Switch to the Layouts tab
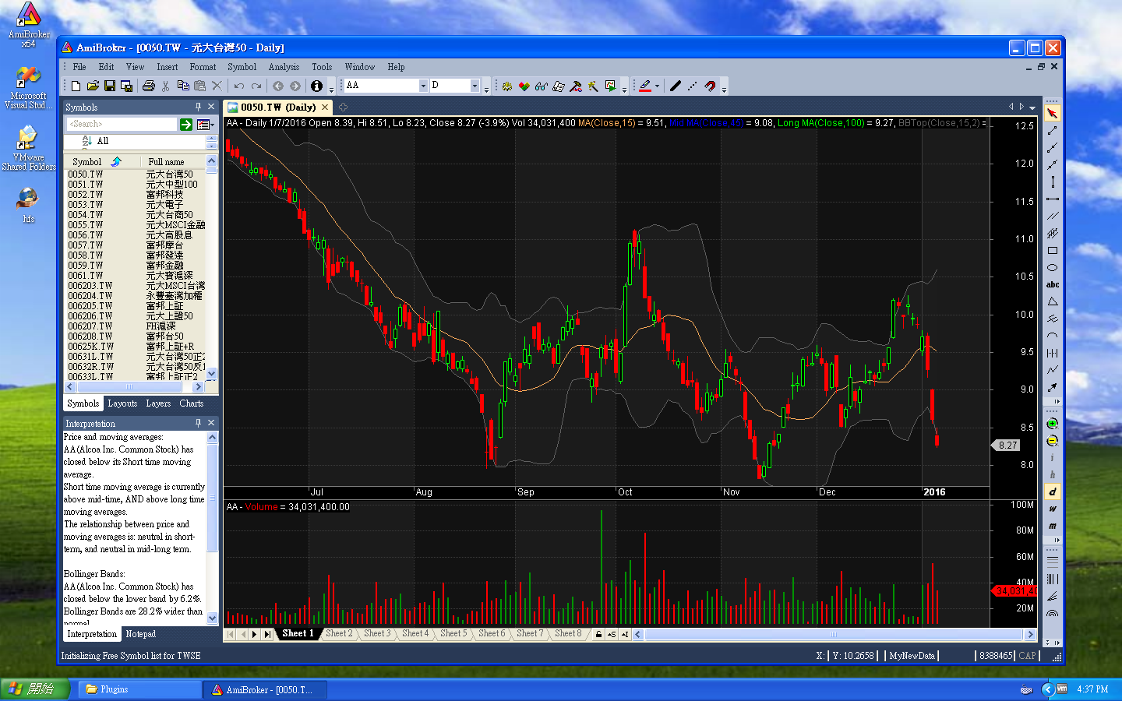The height and width of the screenshot is (701, 1122). 122,403
